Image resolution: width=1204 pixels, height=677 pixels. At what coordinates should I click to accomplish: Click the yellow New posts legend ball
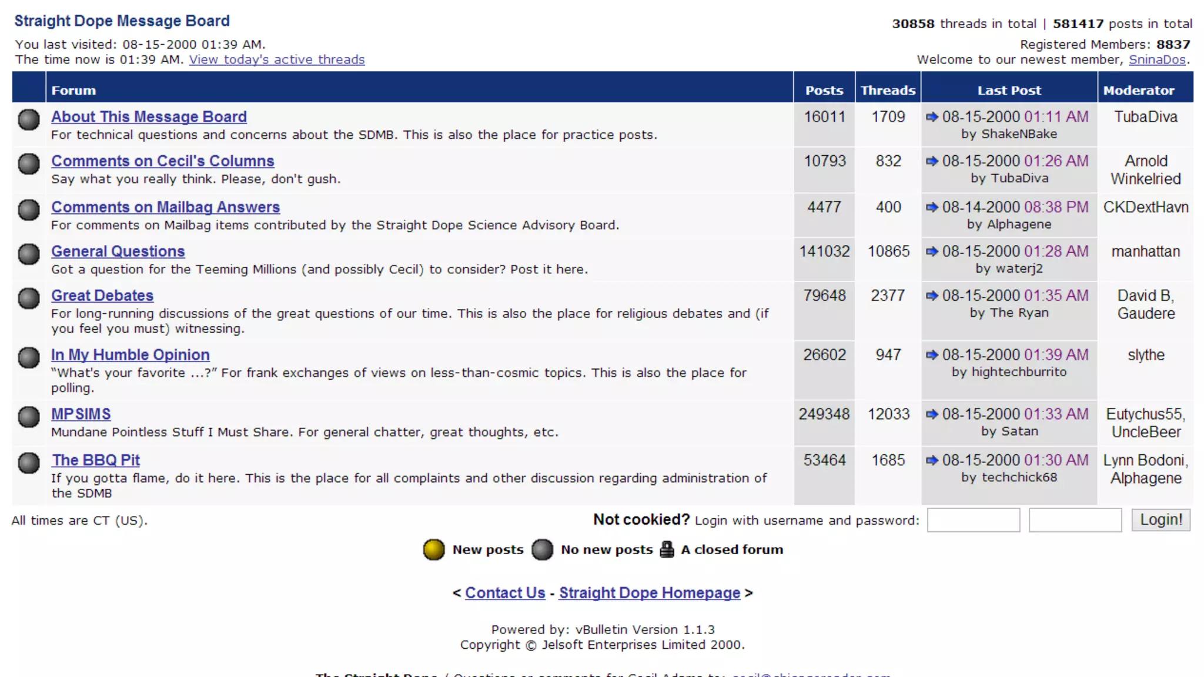click(x=434, y=549)
